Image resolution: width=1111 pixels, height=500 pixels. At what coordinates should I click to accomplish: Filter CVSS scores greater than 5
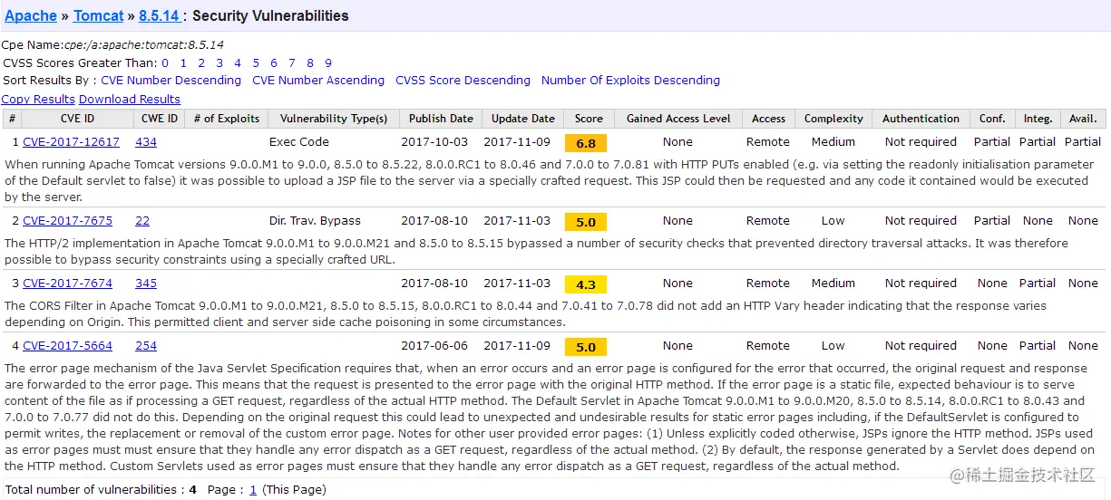point(256,63)
